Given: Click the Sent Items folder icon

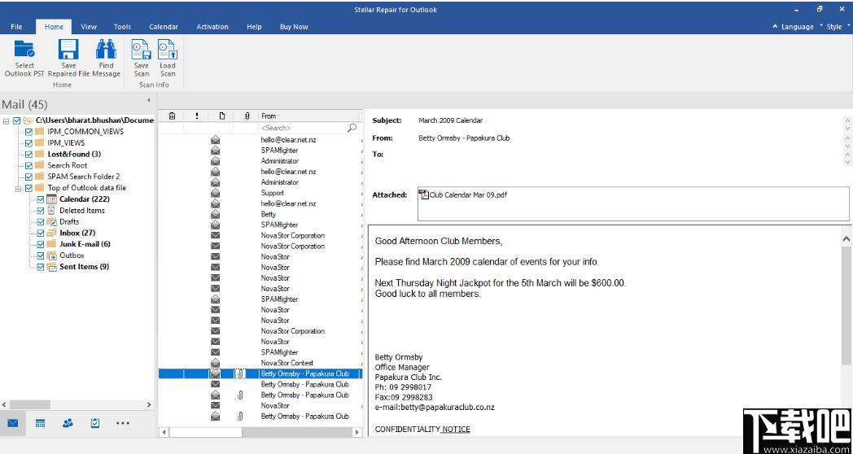Looking at the screenshot, I should [x=51, y=267].
